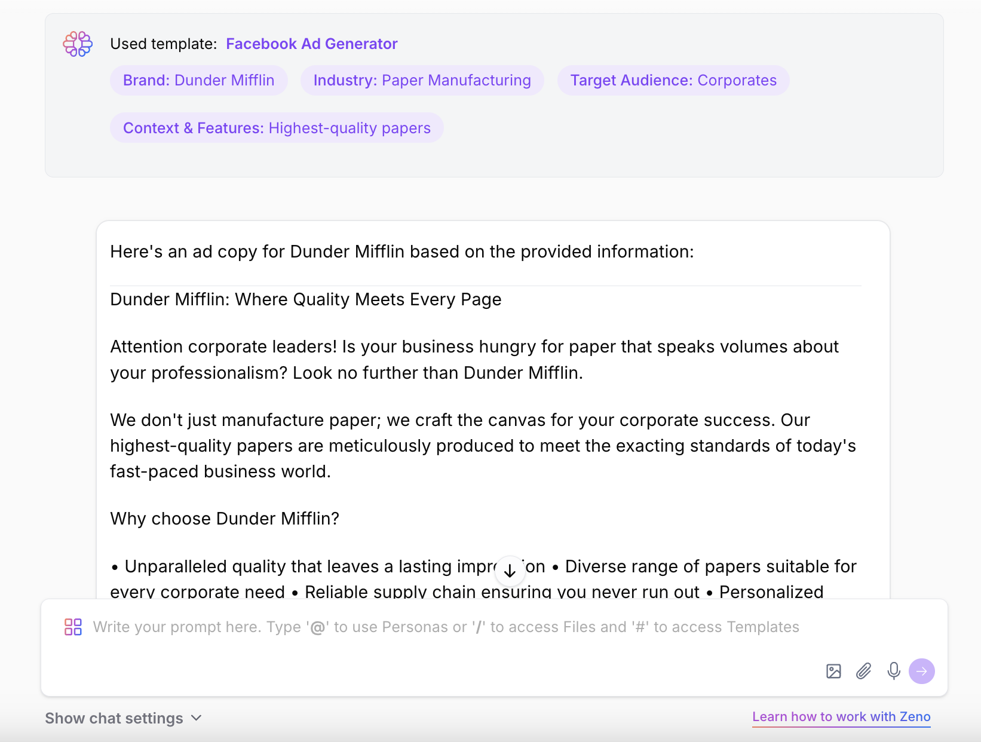
Task: Click the Context & Features tag
Action: coord(277,128)
